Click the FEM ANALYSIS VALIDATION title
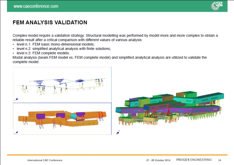The width and height of the screenshot is (234, 165). pyautogui.click(x=50, y=23)
